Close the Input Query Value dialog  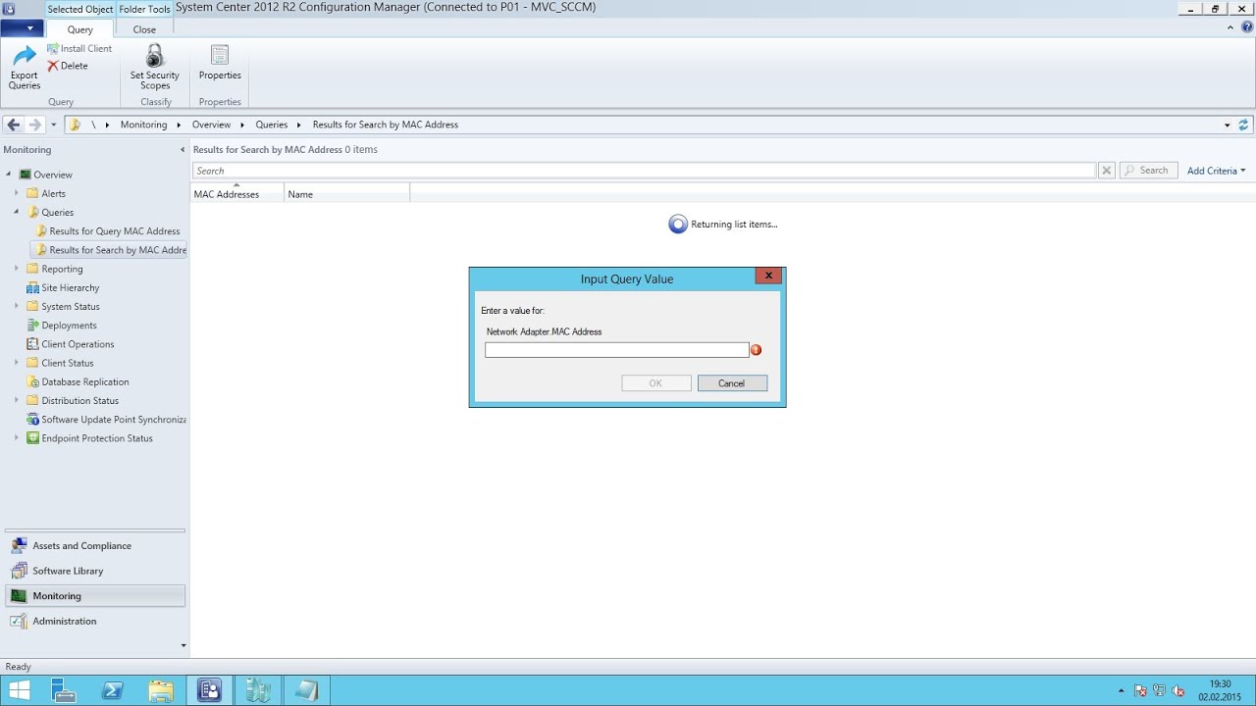pos(768,276)
